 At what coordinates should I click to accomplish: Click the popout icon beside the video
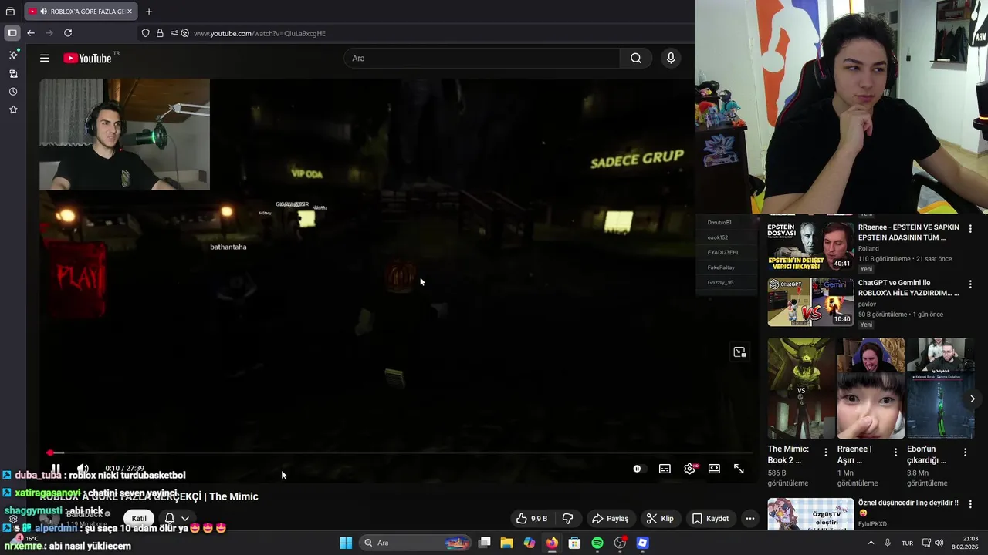point(739,352)
